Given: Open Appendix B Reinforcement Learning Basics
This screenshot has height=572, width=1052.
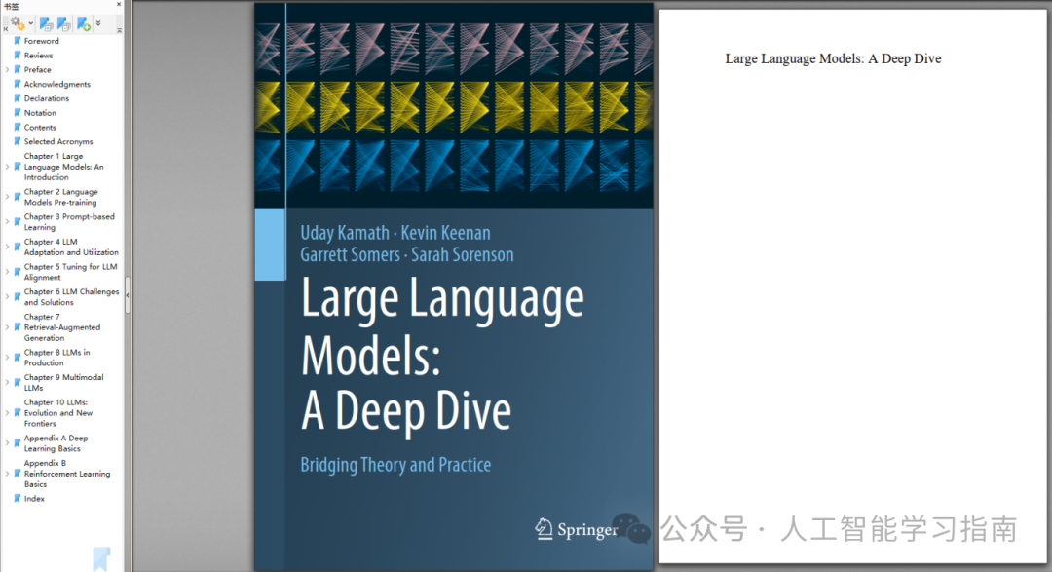Looking at the screenshot, I should (x=67, y=474).
